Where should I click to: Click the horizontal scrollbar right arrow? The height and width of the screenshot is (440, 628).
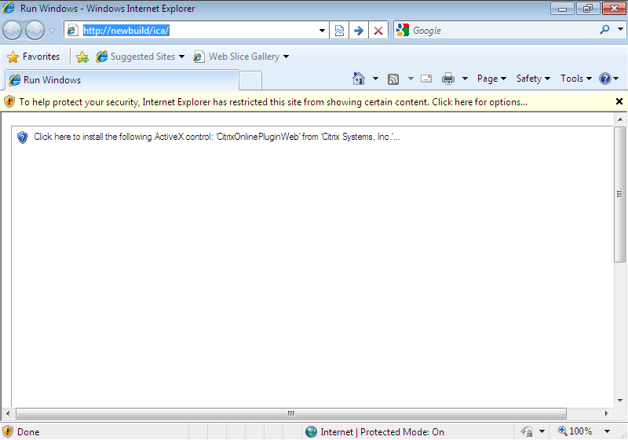[x=607, y=413]
